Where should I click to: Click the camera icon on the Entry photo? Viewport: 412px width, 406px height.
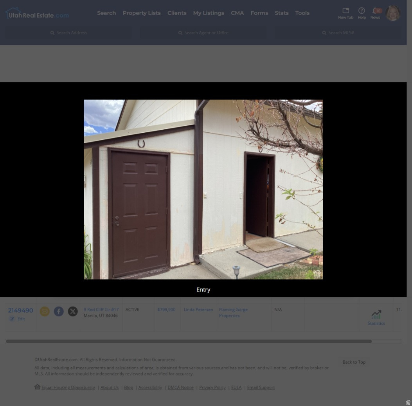point(317,274)
